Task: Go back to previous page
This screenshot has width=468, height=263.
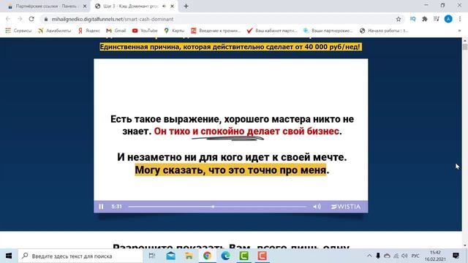Action: (8, 19)
